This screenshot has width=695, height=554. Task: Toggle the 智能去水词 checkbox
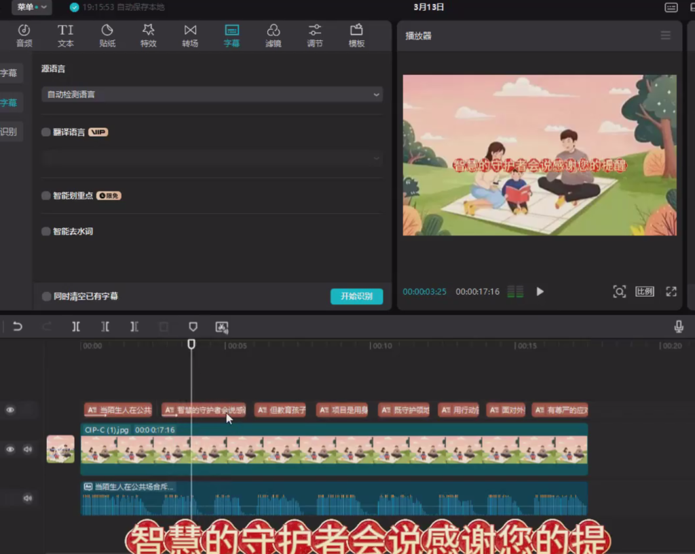tap(46, 232)
